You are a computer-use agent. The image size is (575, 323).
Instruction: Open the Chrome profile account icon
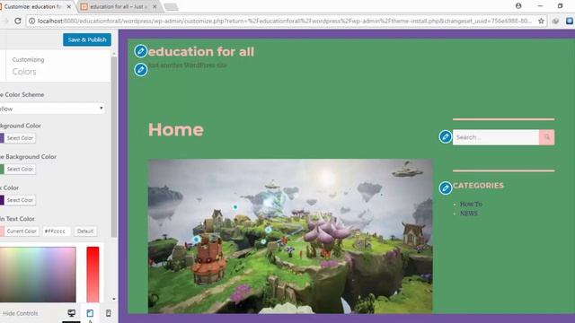518,6
